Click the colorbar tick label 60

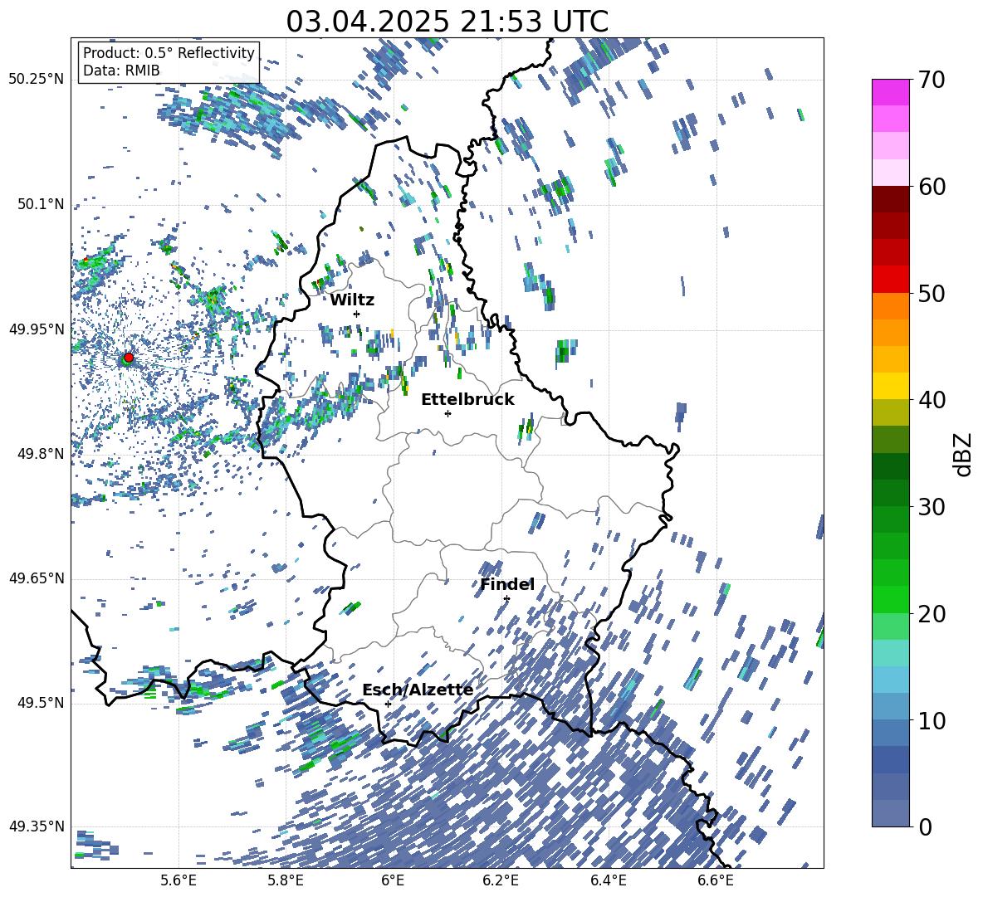click(932, 187)
